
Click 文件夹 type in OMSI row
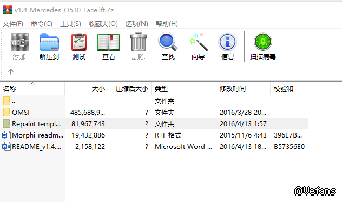coord(165,113)
